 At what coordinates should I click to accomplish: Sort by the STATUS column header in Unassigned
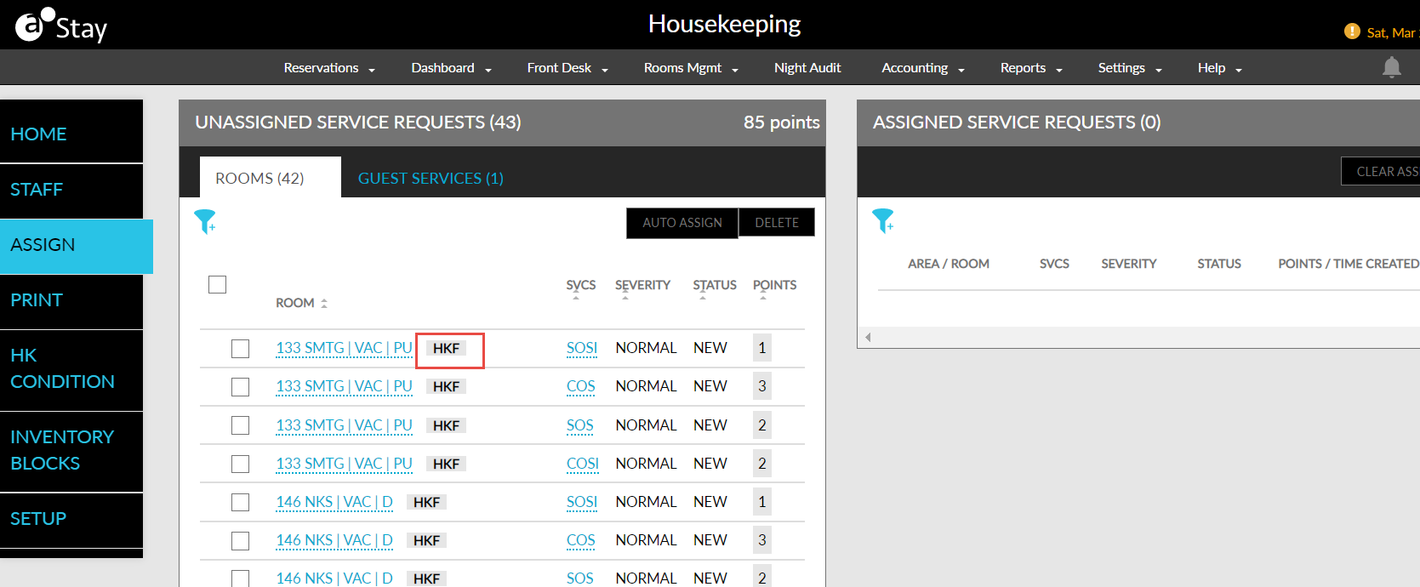coord(715,286)
